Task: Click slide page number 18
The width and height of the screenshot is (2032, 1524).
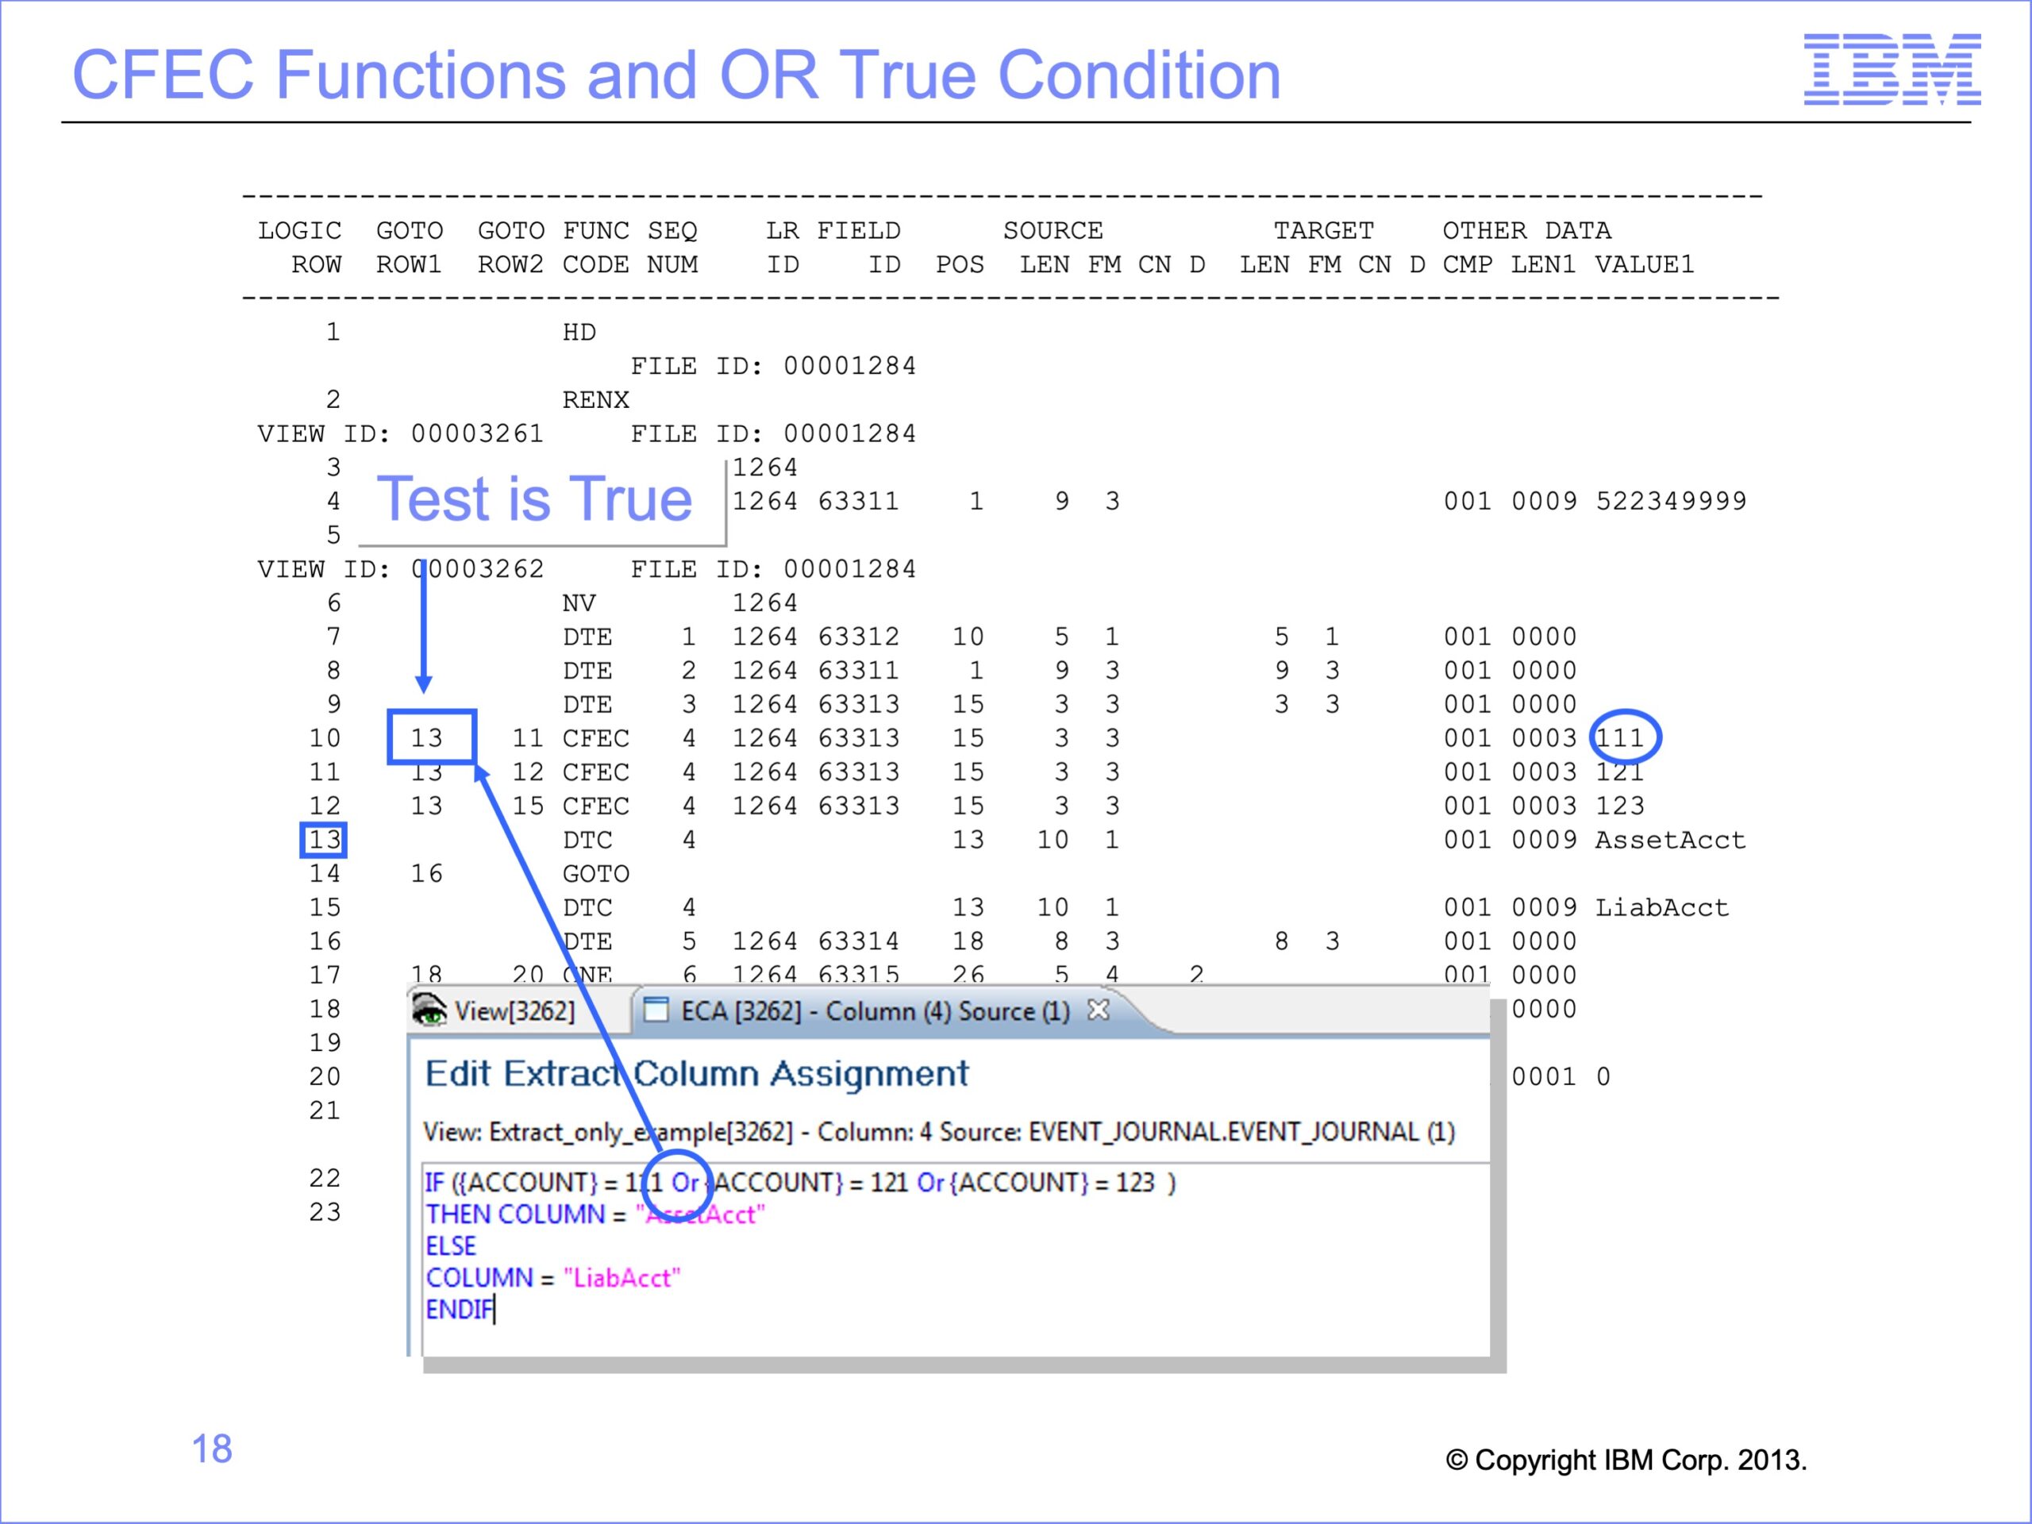Action: tap(212, 1449)
